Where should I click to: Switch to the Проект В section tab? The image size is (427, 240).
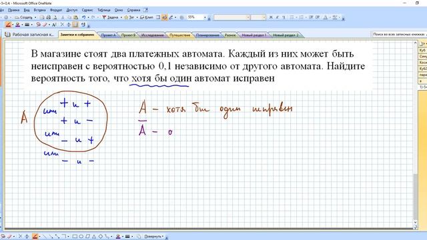(x=128, y=35)
